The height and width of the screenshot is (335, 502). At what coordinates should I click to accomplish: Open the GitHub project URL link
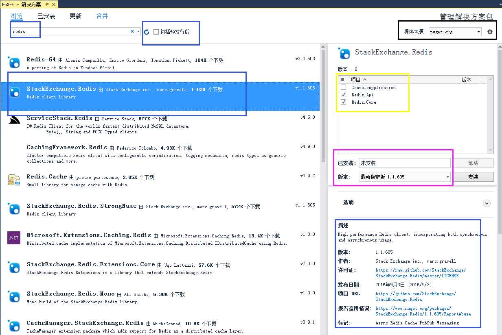click(416, 296)
